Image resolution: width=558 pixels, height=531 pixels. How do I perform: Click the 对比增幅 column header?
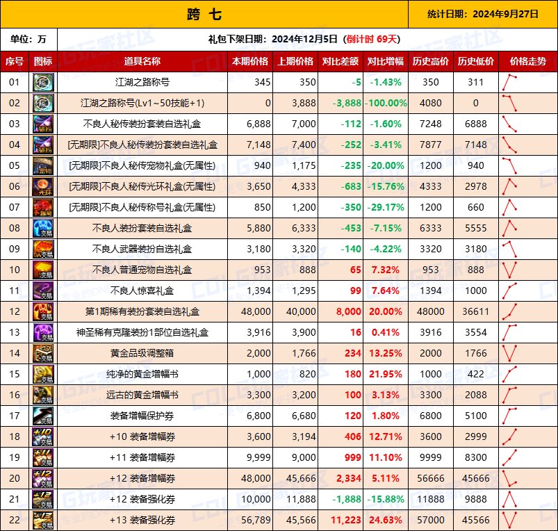click(386, 62)
